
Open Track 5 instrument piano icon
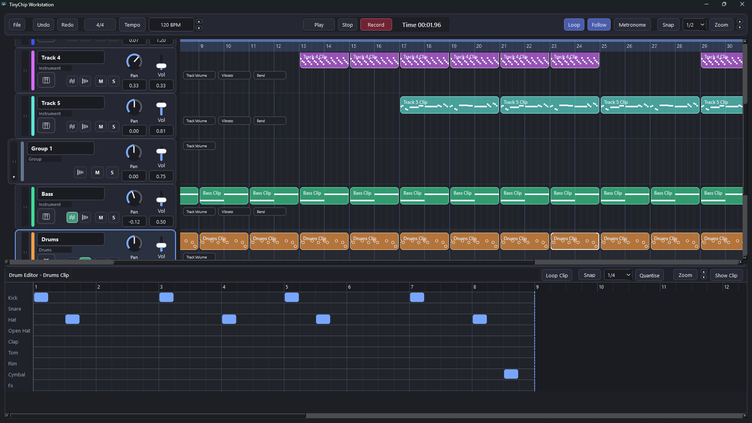point(46,126)
